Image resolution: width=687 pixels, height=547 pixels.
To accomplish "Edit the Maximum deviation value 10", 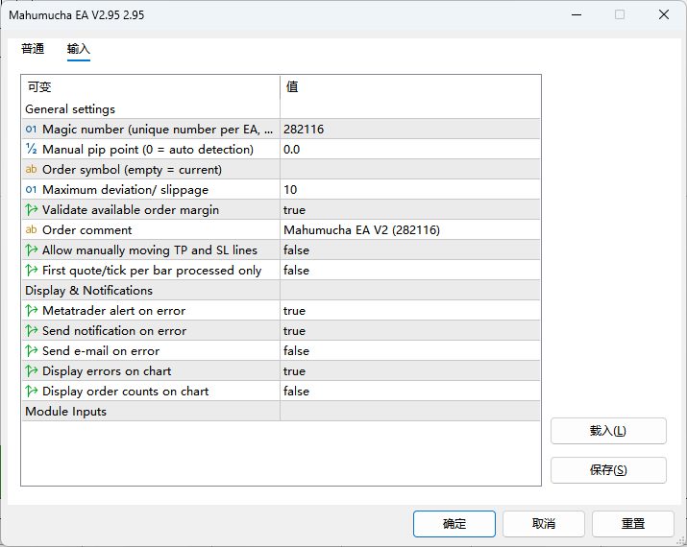I will click(x=409, y=189).
